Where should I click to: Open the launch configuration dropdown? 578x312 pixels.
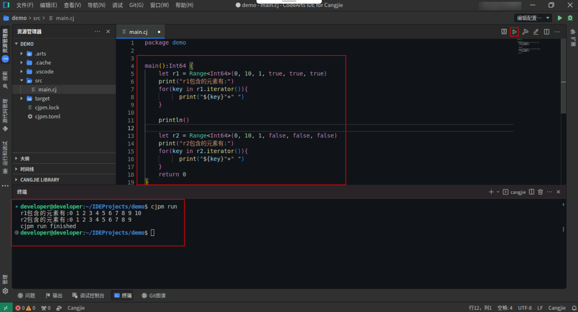[x=533, y=18]
